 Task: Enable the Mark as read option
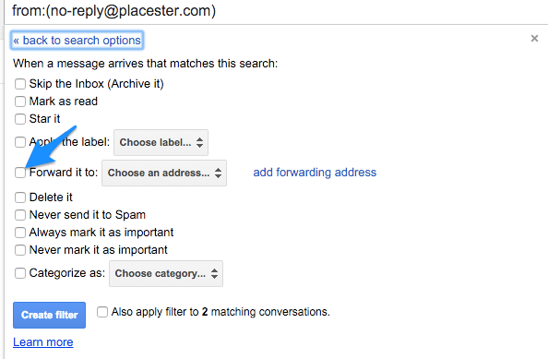tap(20, 102)
